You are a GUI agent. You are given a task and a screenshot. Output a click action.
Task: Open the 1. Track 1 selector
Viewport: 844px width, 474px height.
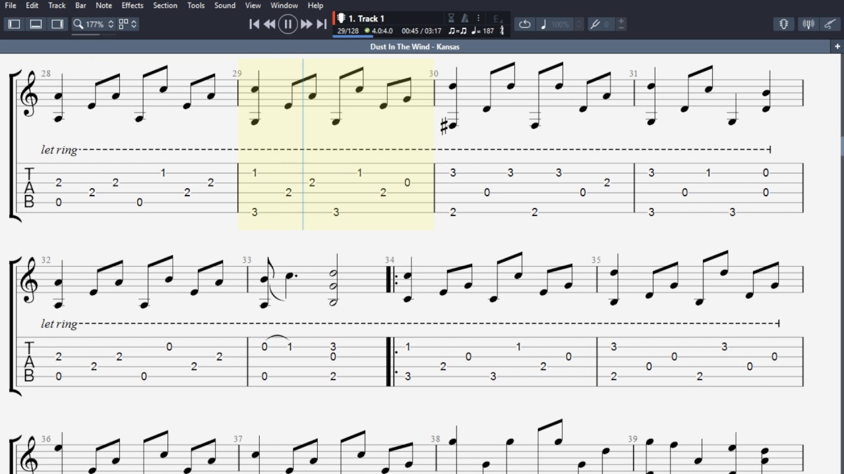(367, 18)
